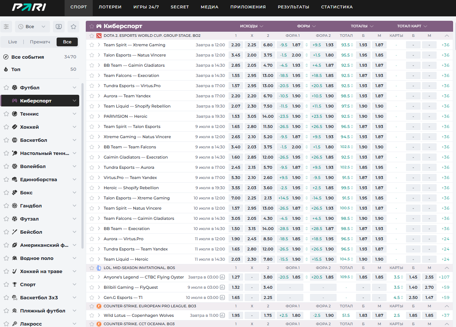
Task: Click the football icon in sidebar
Action: (15, 88)
